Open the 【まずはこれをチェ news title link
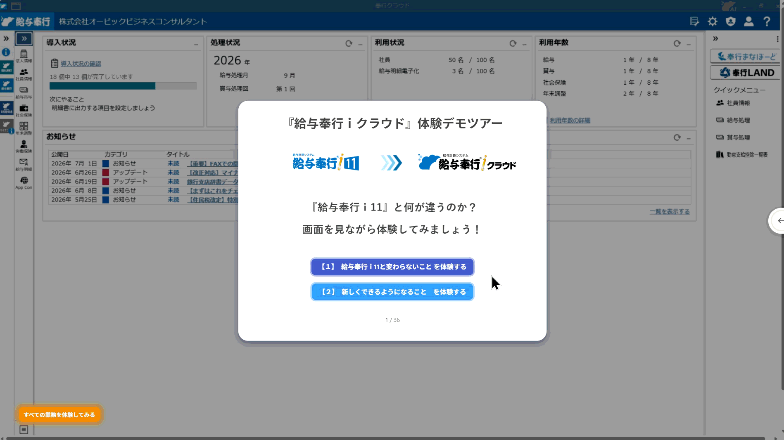Screen dimensions: 784x440 pos(213,191)
